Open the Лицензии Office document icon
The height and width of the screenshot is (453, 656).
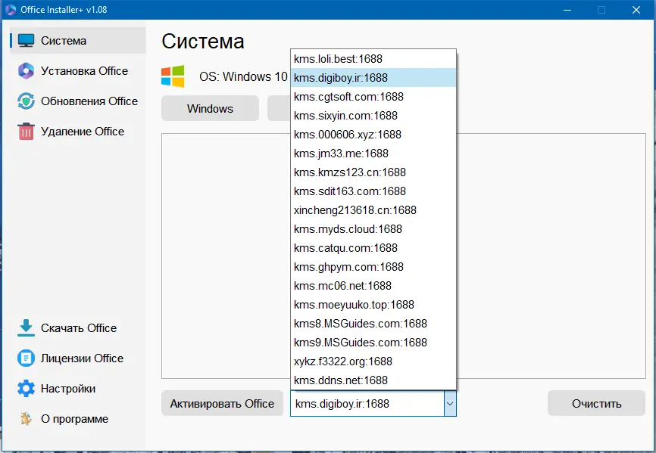click(26, 358)
